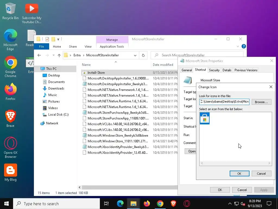Open Task View on the taskbar

[106, 204]
